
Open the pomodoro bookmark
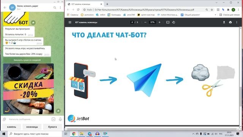coord(87,15)
